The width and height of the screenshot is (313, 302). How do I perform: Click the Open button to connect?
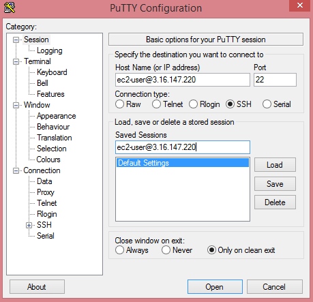(x=215, y=287)
